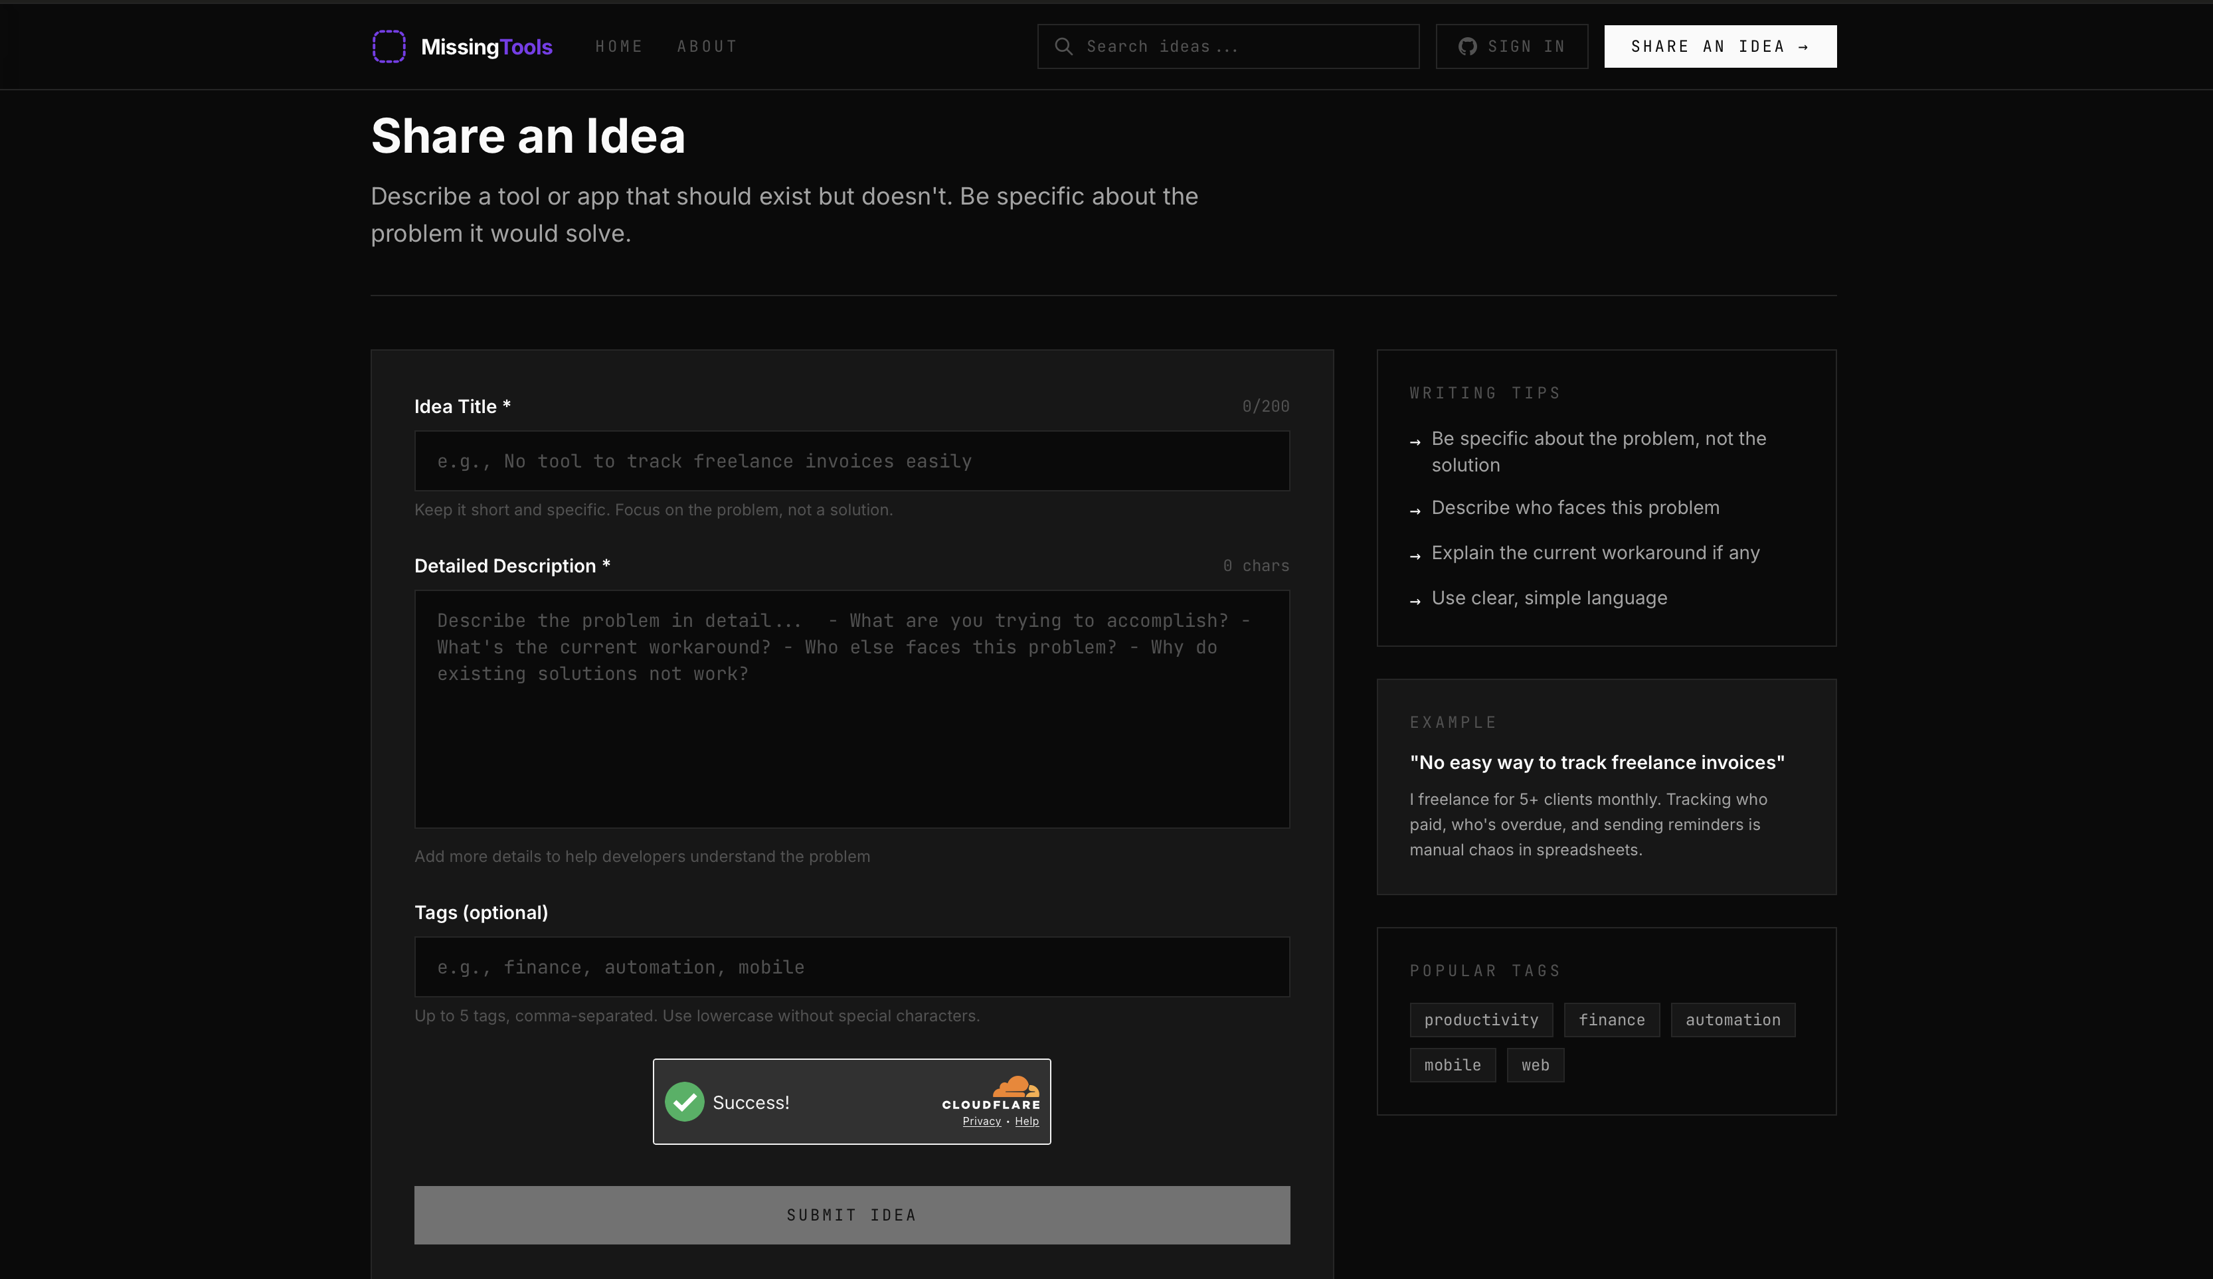Open the Cloudflare Help link
The height and width of the screenshot is (1279, 2213).
[1027, 1121]
